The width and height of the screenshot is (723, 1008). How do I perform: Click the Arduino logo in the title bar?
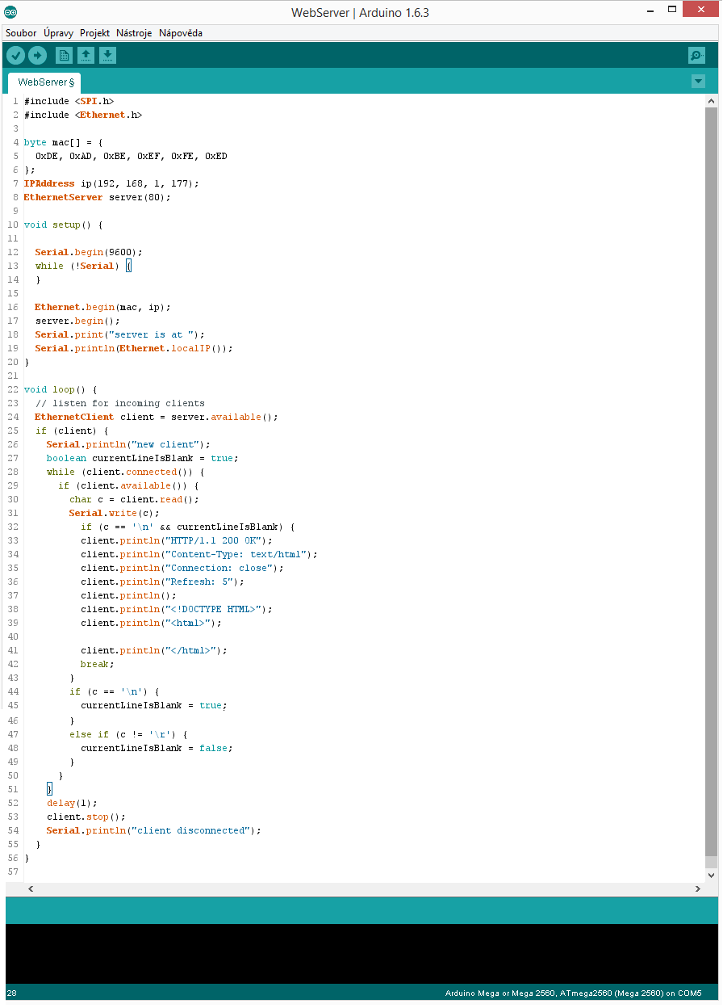click(x=10, y=12)
